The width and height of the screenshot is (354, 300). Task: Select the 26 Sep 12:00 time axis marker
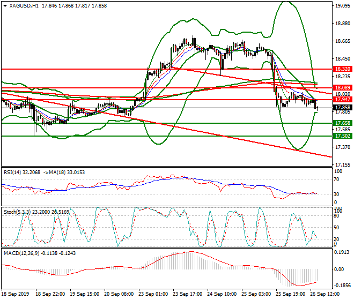[x=325, y=294]
